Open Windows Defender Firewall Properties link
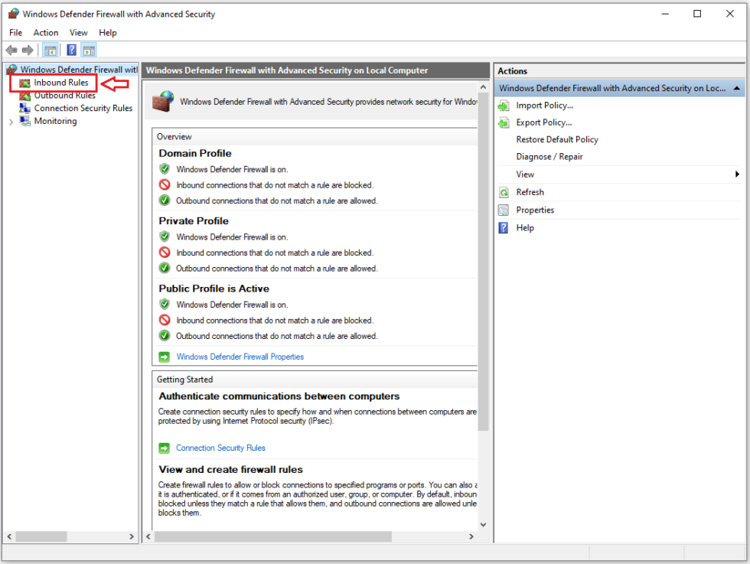 point(240,357)
